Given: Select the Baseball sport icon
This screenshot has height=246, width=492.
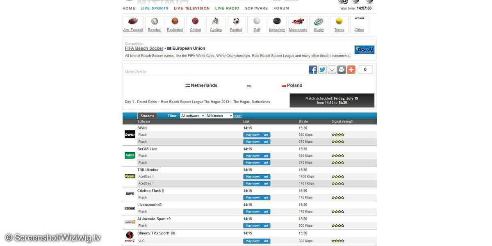Looking at the screenshot, I should [155, 21].
